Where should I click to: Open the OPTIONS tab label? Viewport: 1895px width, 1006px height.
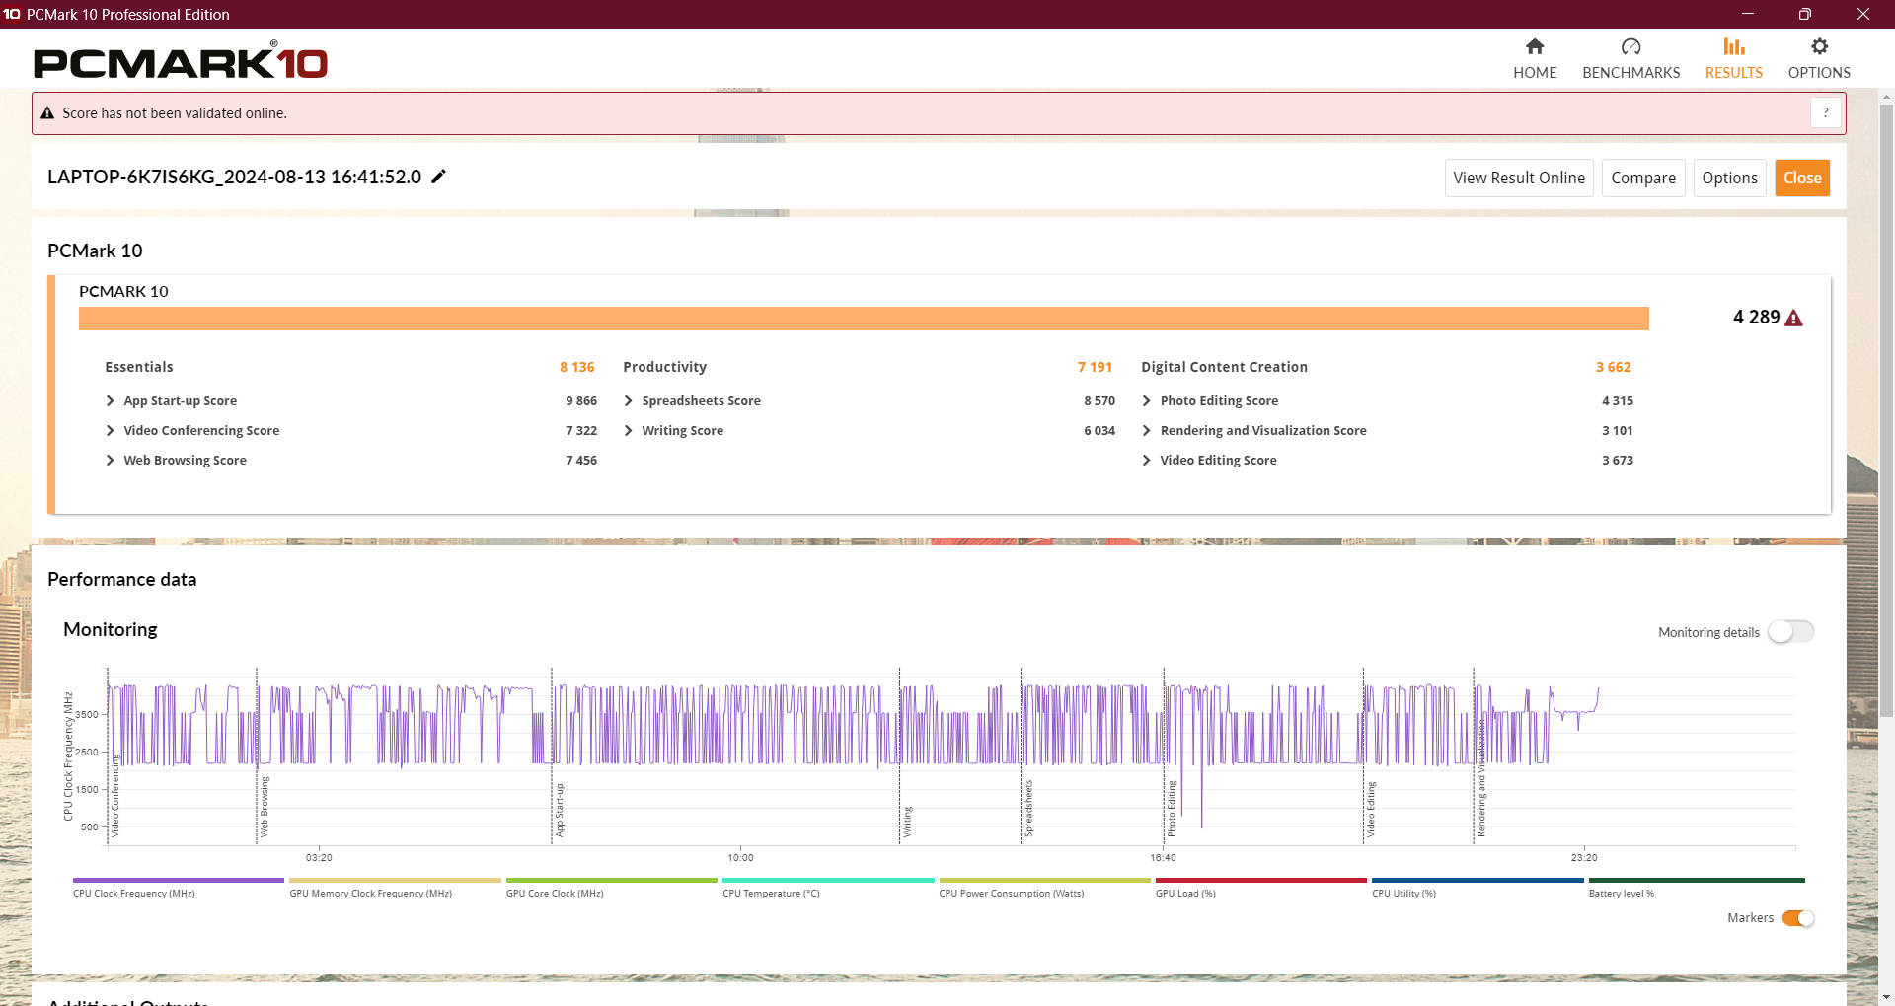pyautogui.click(x=1819, y=73)
